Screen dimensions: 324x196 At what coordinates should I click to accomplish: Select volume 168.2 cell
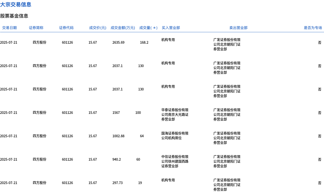point(144,42)
